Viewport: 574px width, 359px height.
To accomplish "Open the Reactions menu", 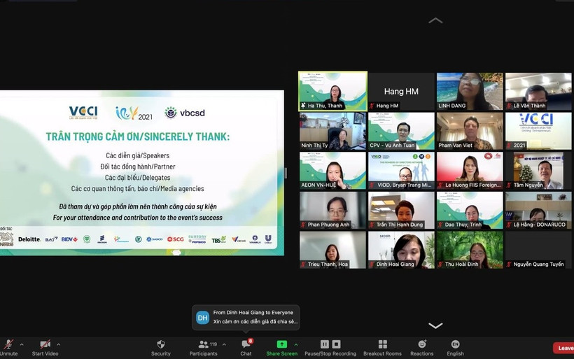I will click(x=421, y=345).
